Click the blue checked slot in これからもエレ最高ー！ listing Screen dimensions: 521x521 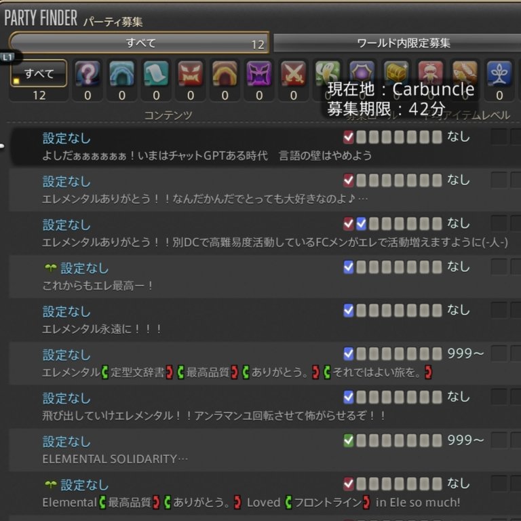(348, 267)
